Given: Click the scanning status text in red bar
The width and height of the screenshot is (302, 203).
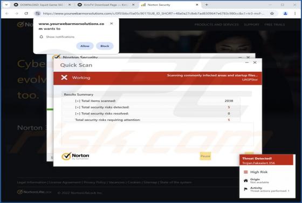Looking at the screenshot, I should [x=212, y=76].
